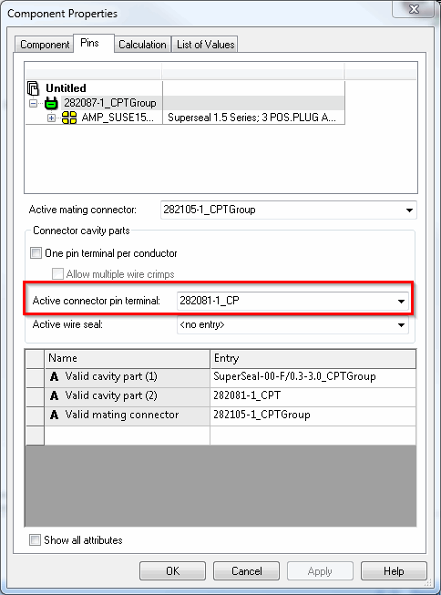Click attribute icon beside Valid cavity part (1)
Screen dimensions: 441x595
click(x=55, y=376)
